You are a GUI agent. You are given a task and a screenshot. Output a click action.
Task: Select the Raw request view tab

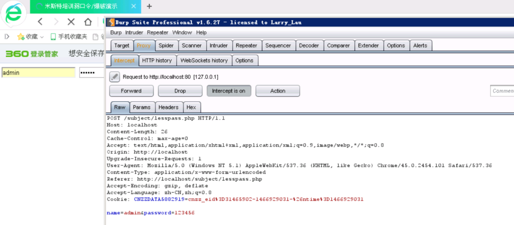click(x=120, y=107)
